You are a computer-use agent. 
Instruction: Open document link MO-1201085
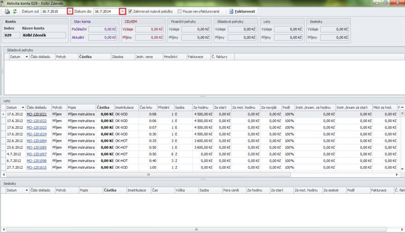[36, 148]
